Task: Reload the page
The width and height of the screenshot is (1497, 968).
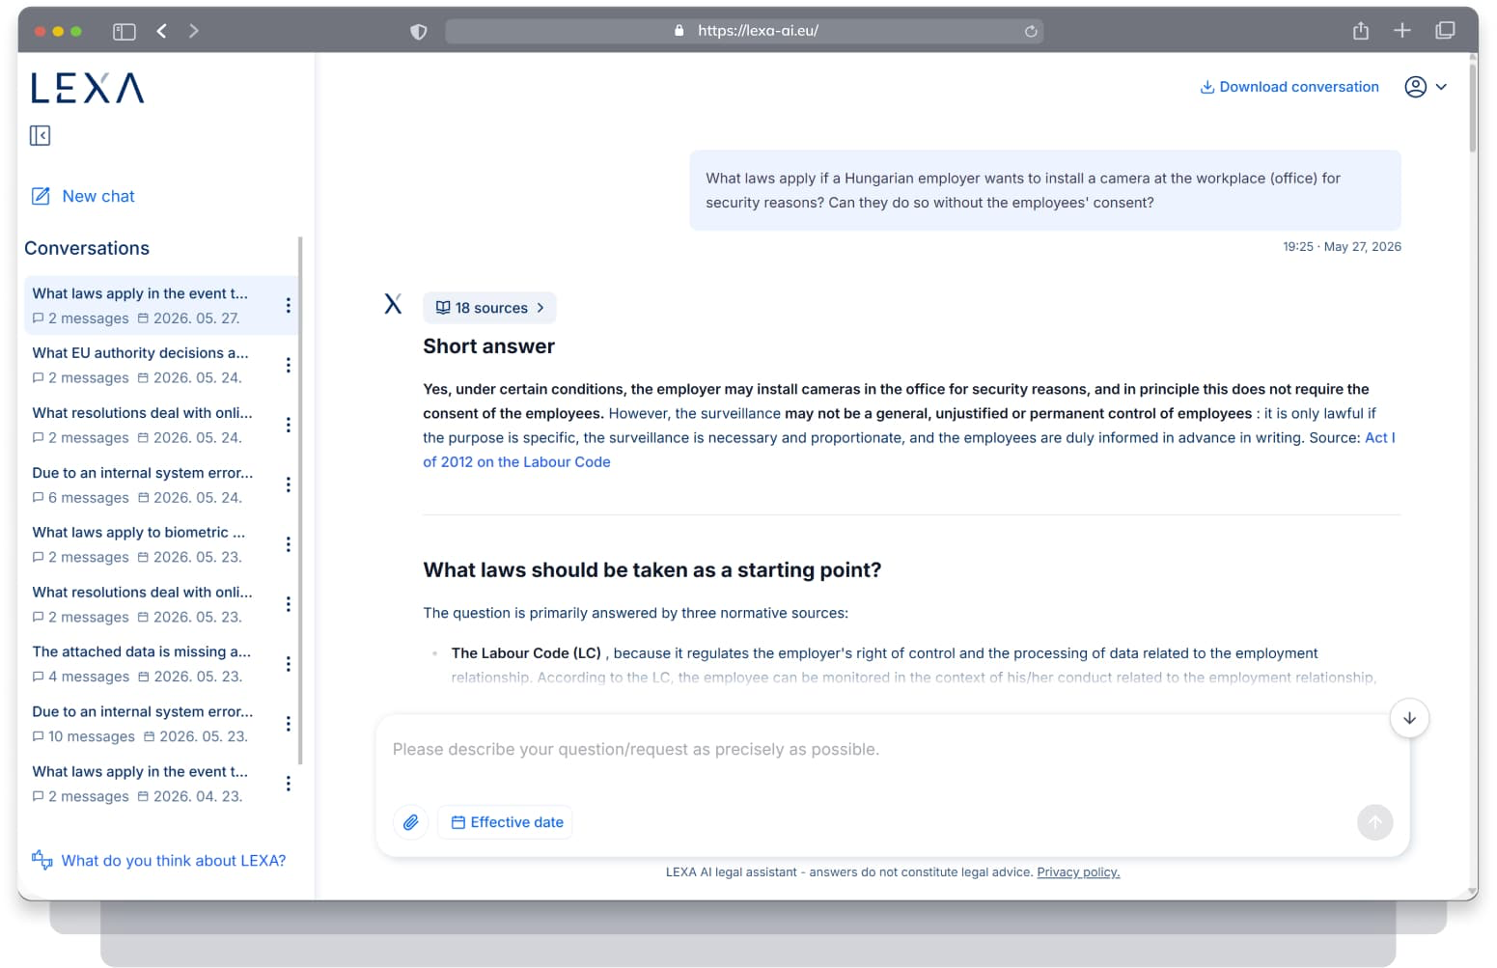Action: point(1031,32)
